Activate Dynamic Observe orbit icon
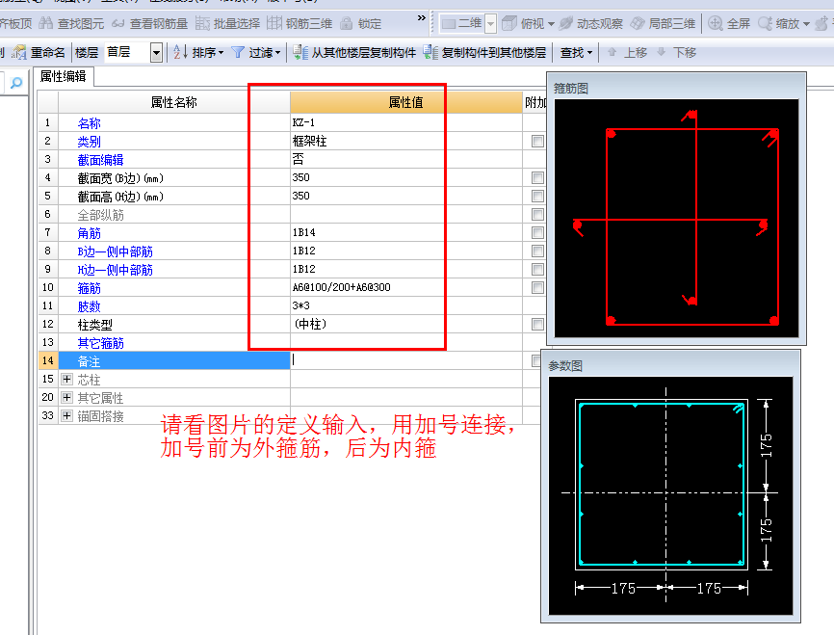The height and width of the screenshot is (635, 834). point(565,23)
